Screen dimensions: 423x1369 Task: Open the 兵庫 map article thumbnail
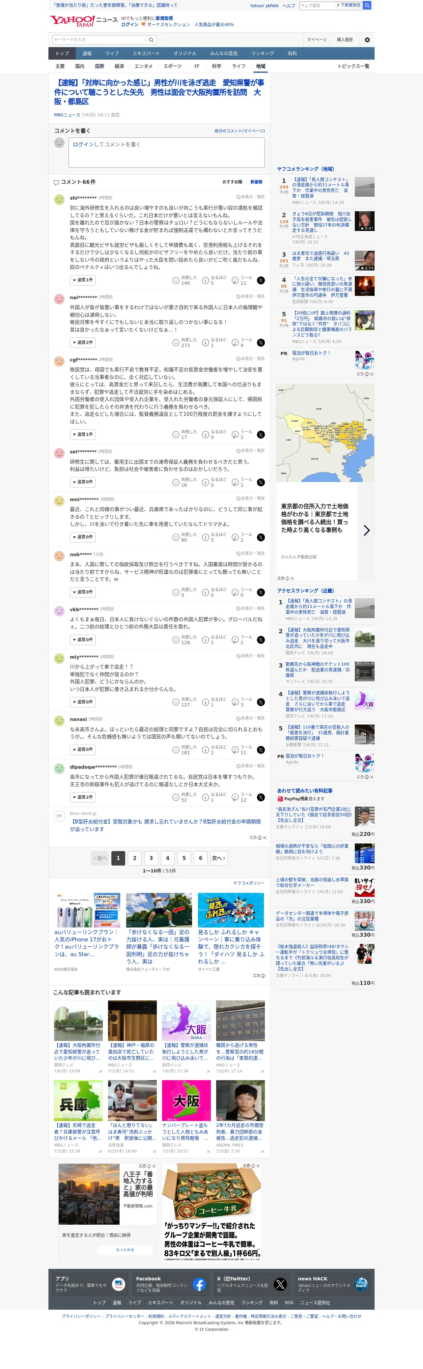pyautogui.click(x=78, y=1100)
